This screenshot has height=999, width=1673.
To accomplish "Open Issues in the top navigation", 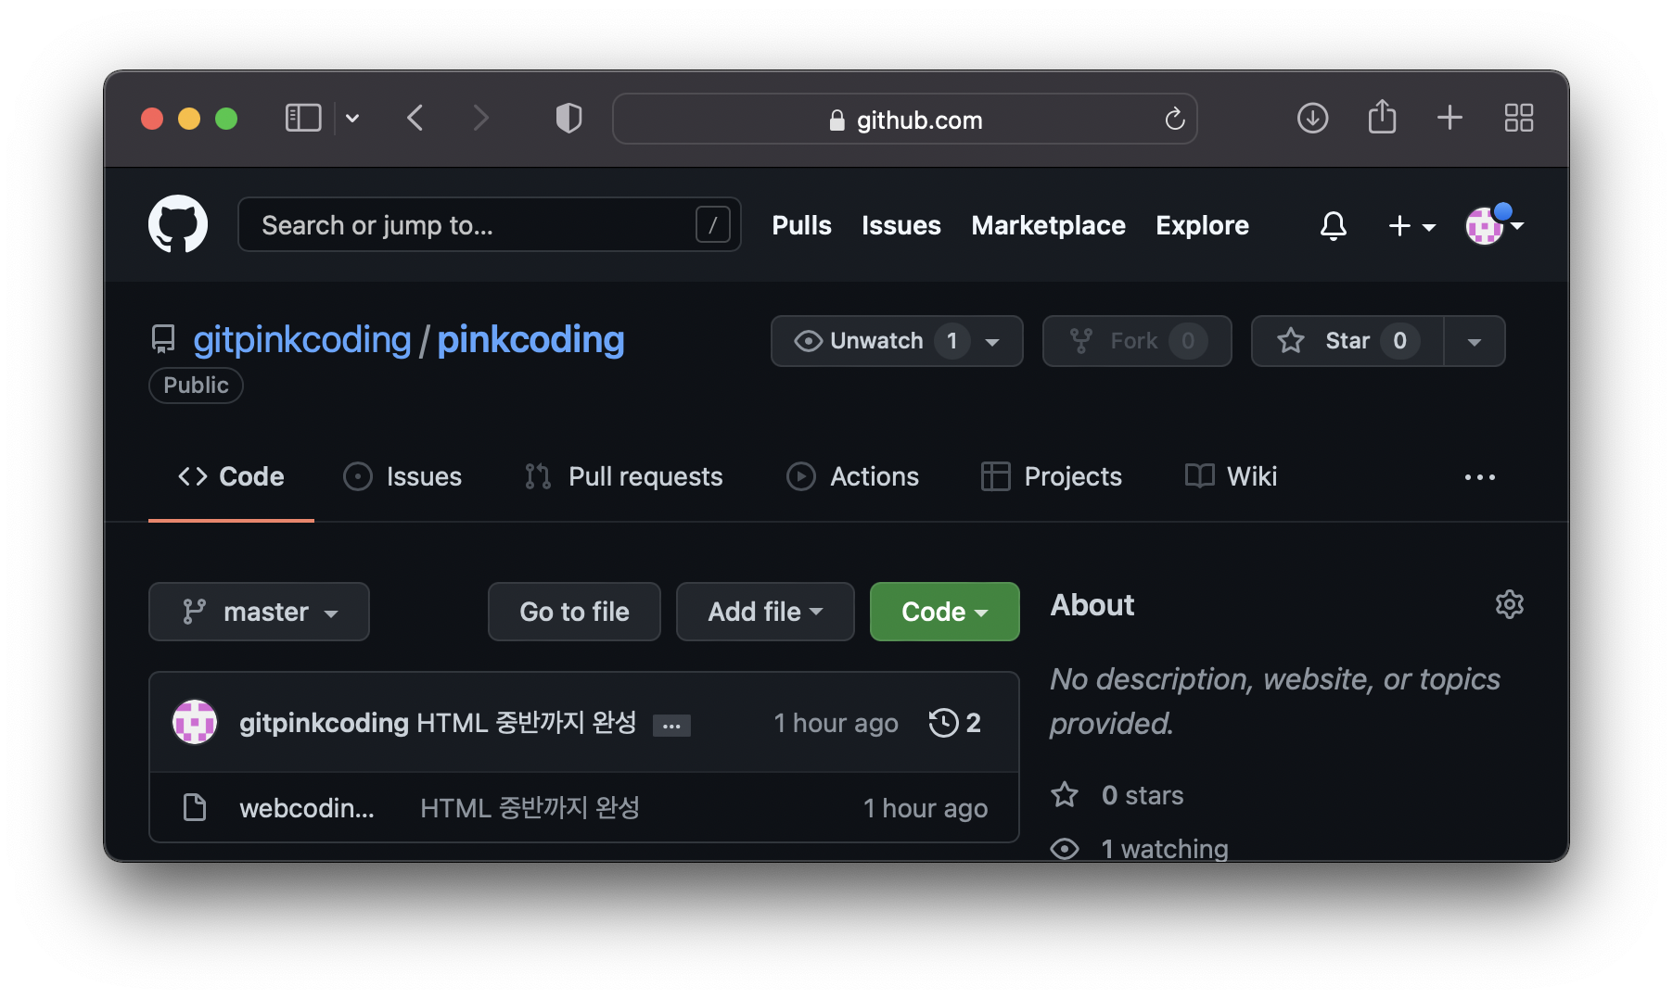I will coord(900,225).
